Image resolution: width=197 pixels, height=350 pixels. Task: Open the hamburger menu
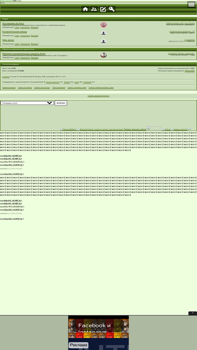click(191, 4)
